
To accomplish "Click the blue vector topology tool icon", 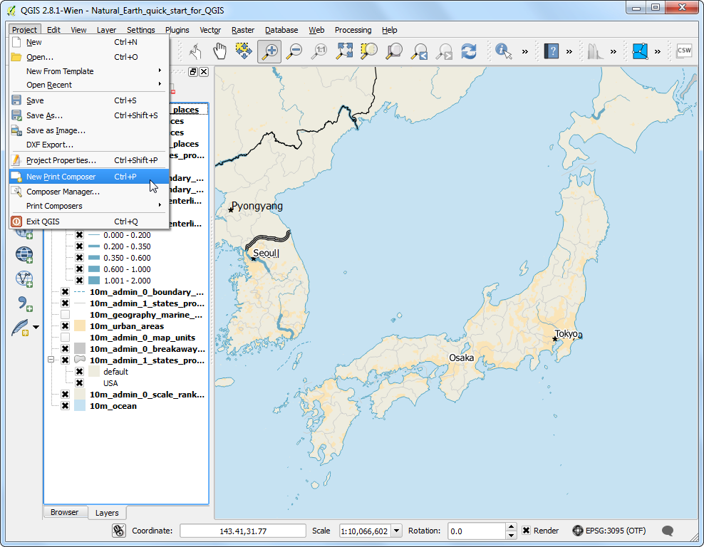I will click(640, 51).
